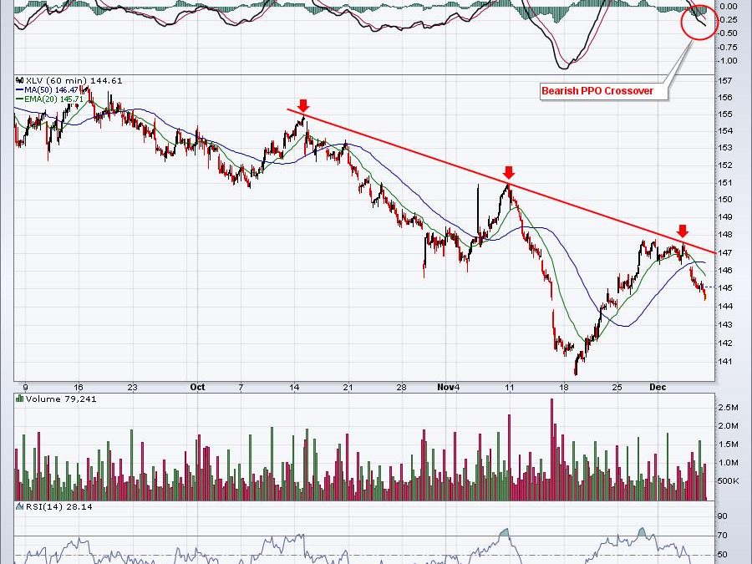Image resolution: width=752 pixels, height=564 pixels.
Task: Click the 1.5M volume axis label
Action: point(728,445)
